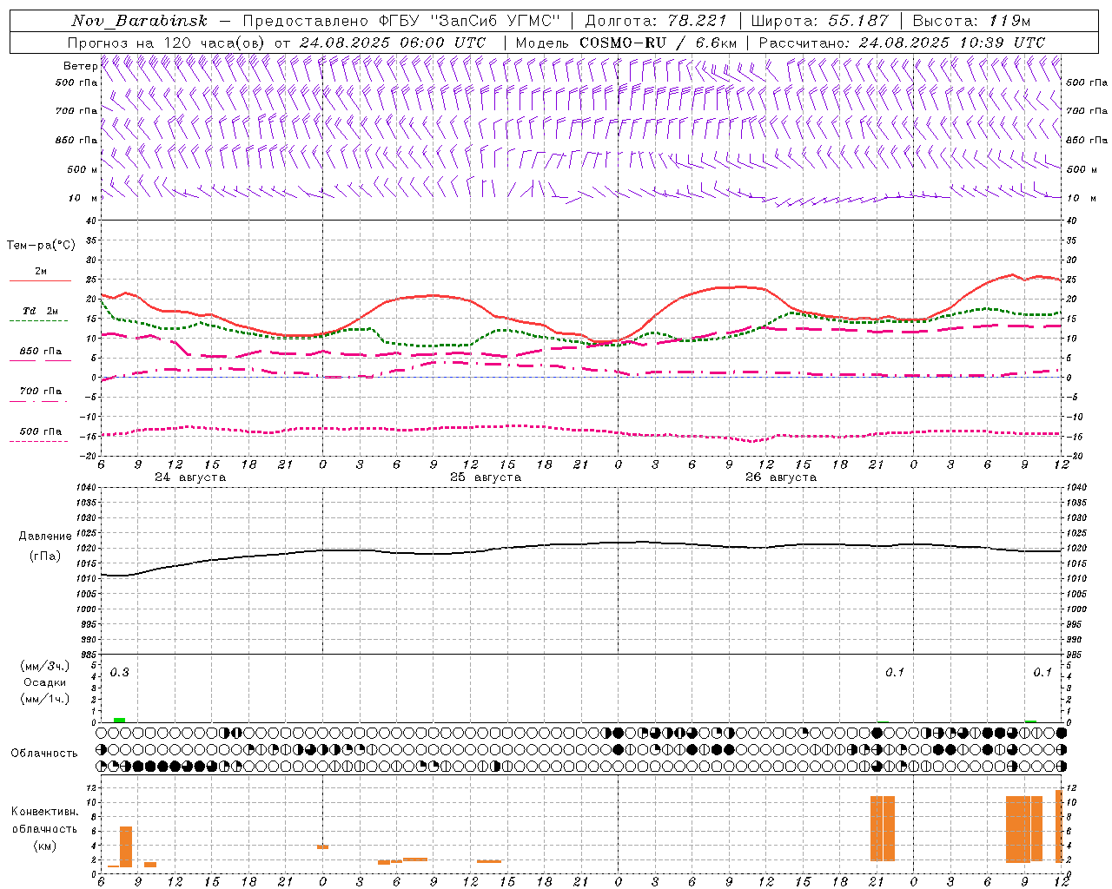This screenshot has width=1112, height=889.
Task: Select the 24 августа date label
Action: click(190, 477)
